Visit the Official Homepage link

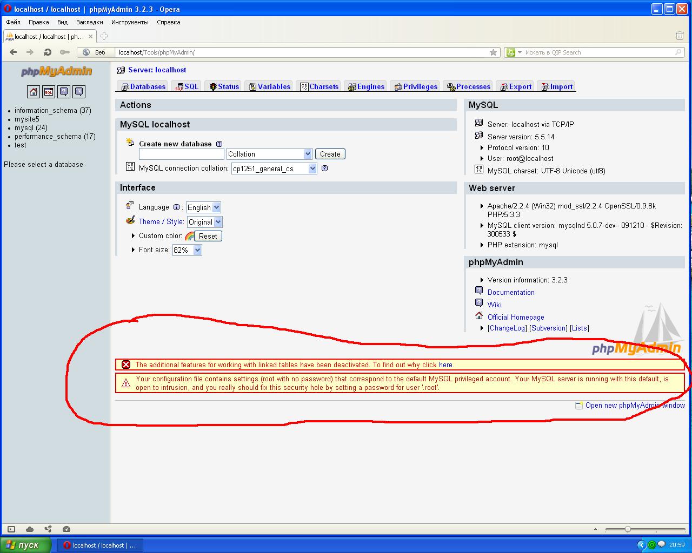click(516, 317)
